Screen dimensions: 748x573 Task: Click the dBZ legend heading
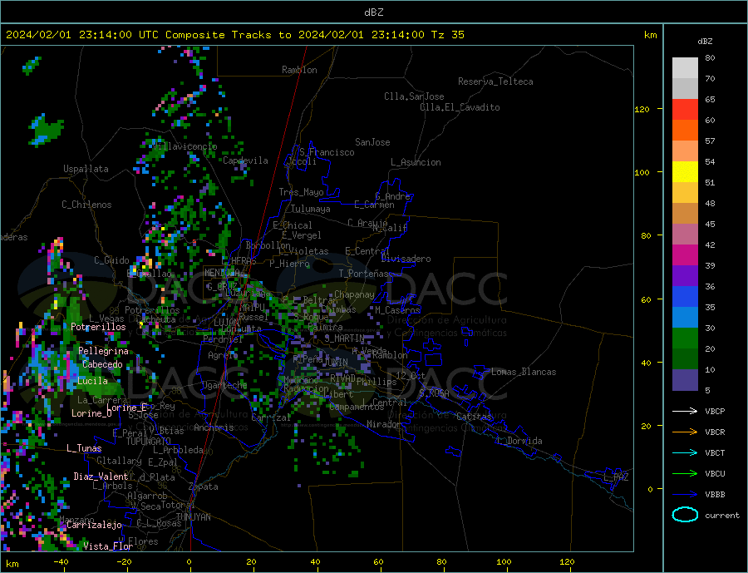tap(705, 42)
